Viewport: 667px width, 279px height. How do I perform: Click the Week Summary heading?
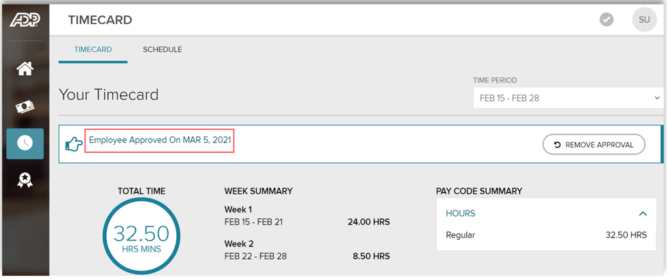(258, 191)
